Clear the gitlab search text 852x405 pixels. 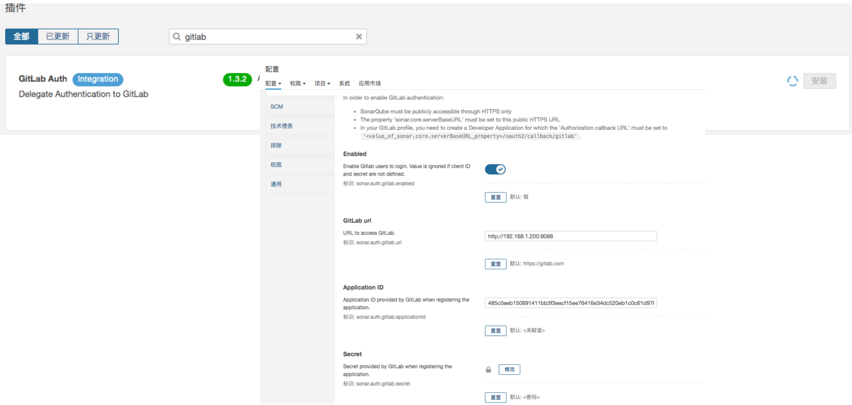click(359, 36)
